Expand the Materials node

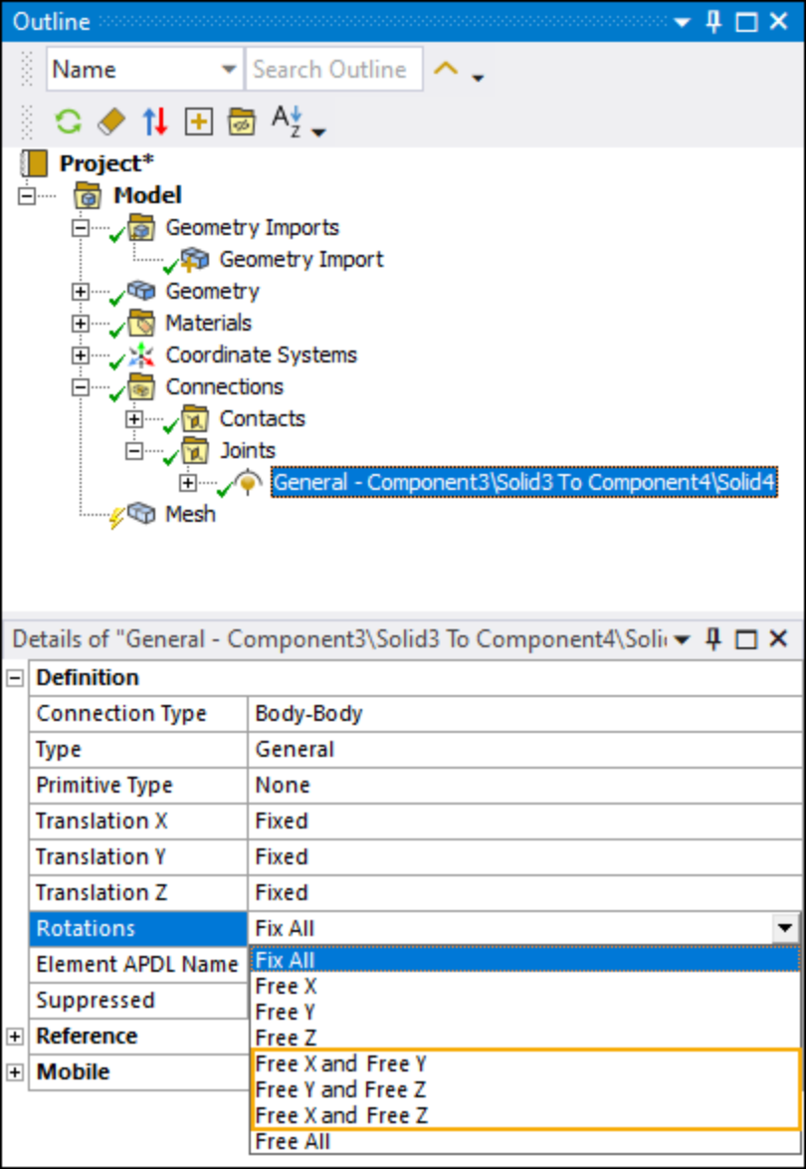click(81, 324)
